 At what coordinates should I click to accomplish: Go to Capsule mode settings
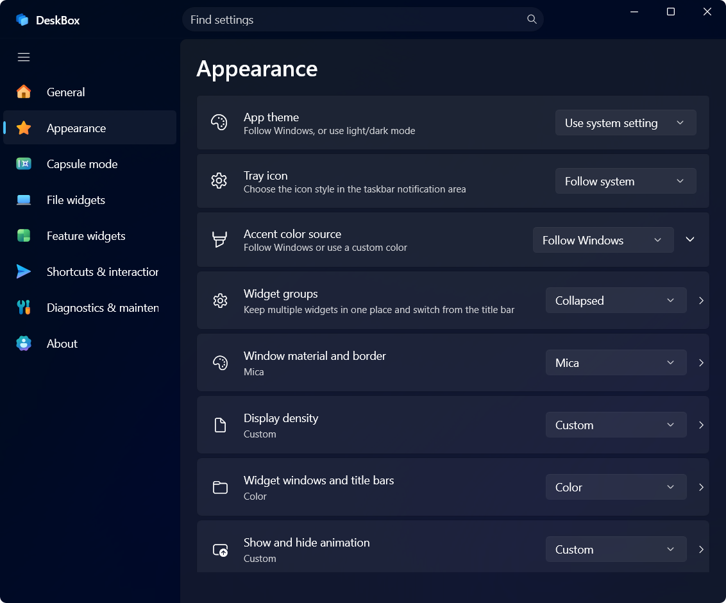(x=90, y=164)
